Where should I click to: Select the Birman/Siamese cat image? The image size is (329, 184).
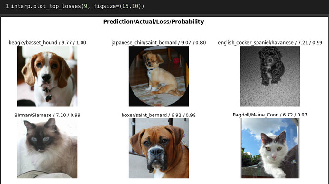click(47, 148)
